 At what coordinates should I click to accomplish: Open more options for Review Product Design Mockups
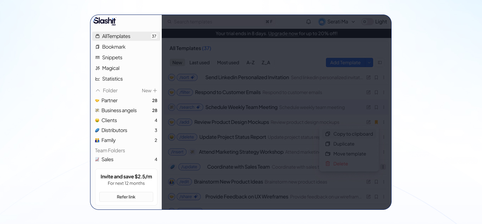pos(383,122)
